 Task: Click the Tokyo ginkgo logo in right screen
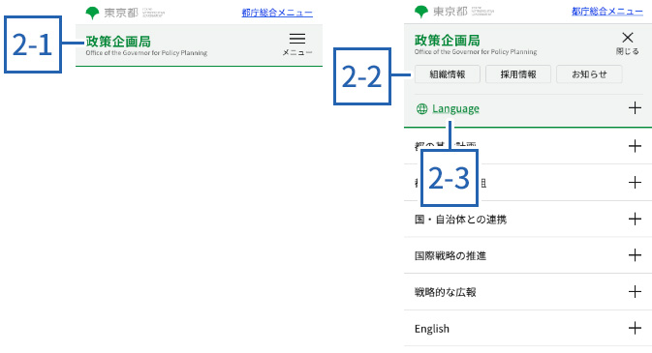point(421,12)
